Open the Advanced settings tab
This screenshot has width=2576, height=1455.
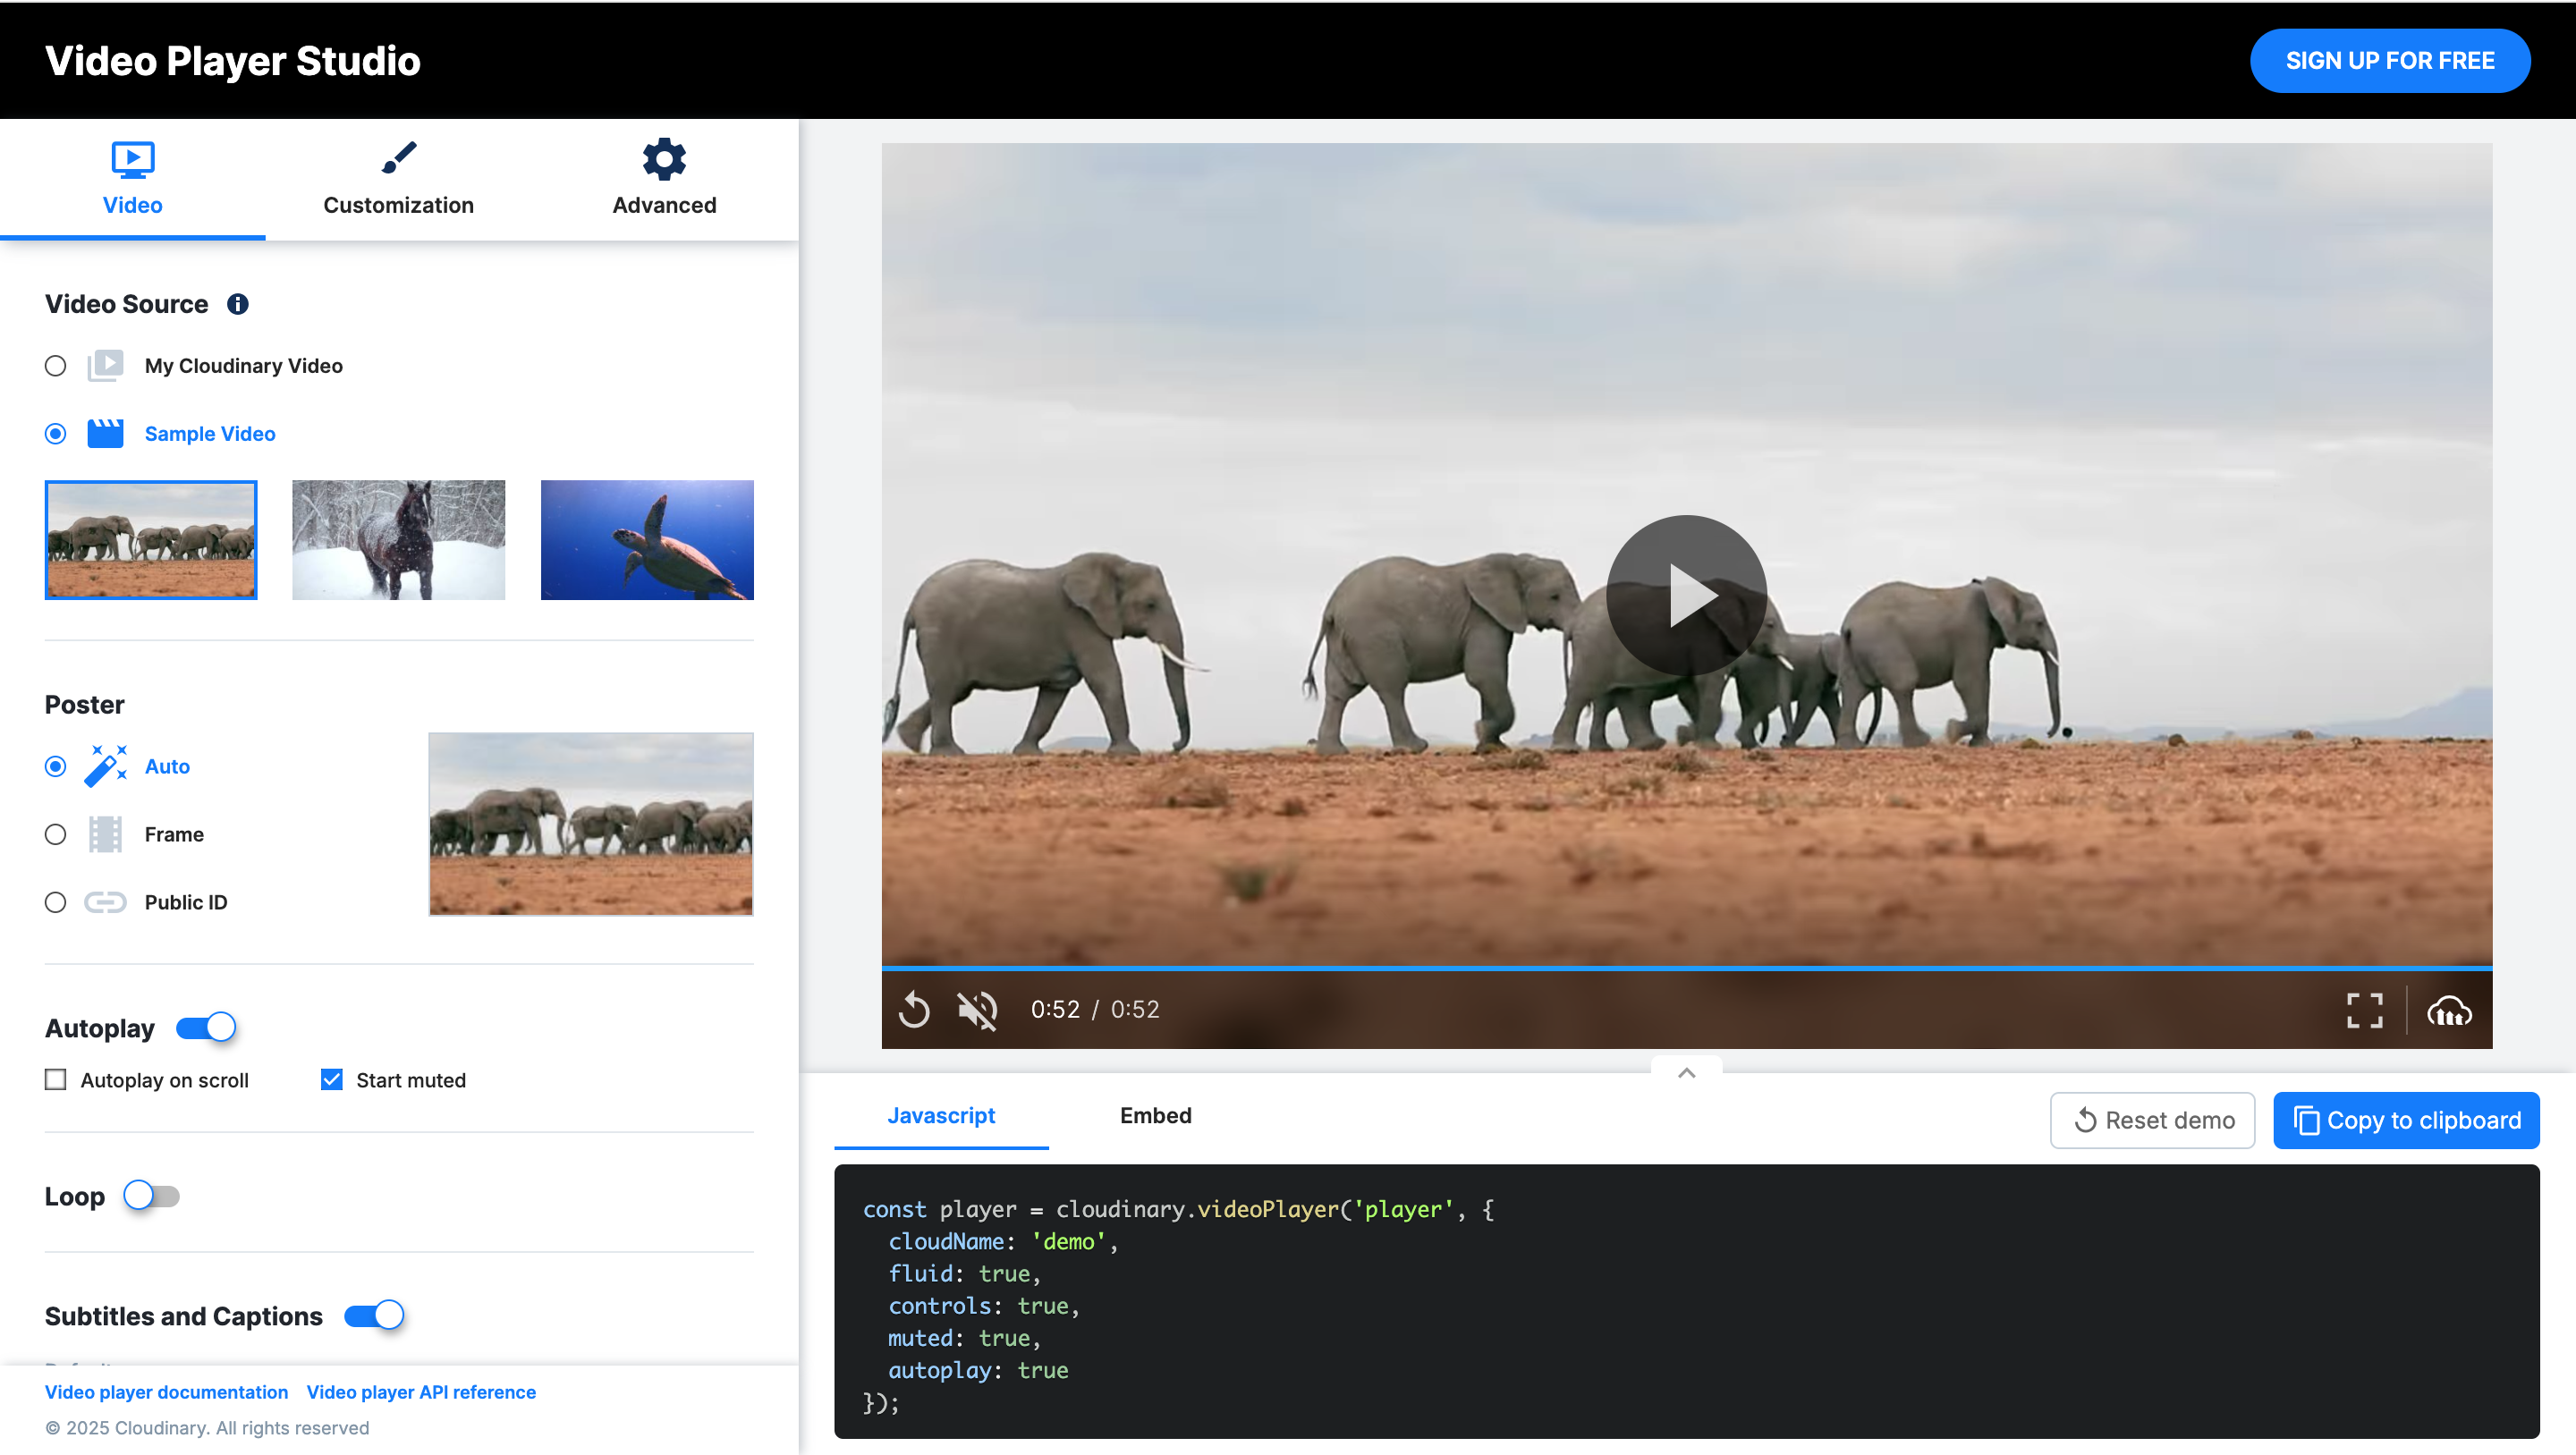(x=664, y=179)
